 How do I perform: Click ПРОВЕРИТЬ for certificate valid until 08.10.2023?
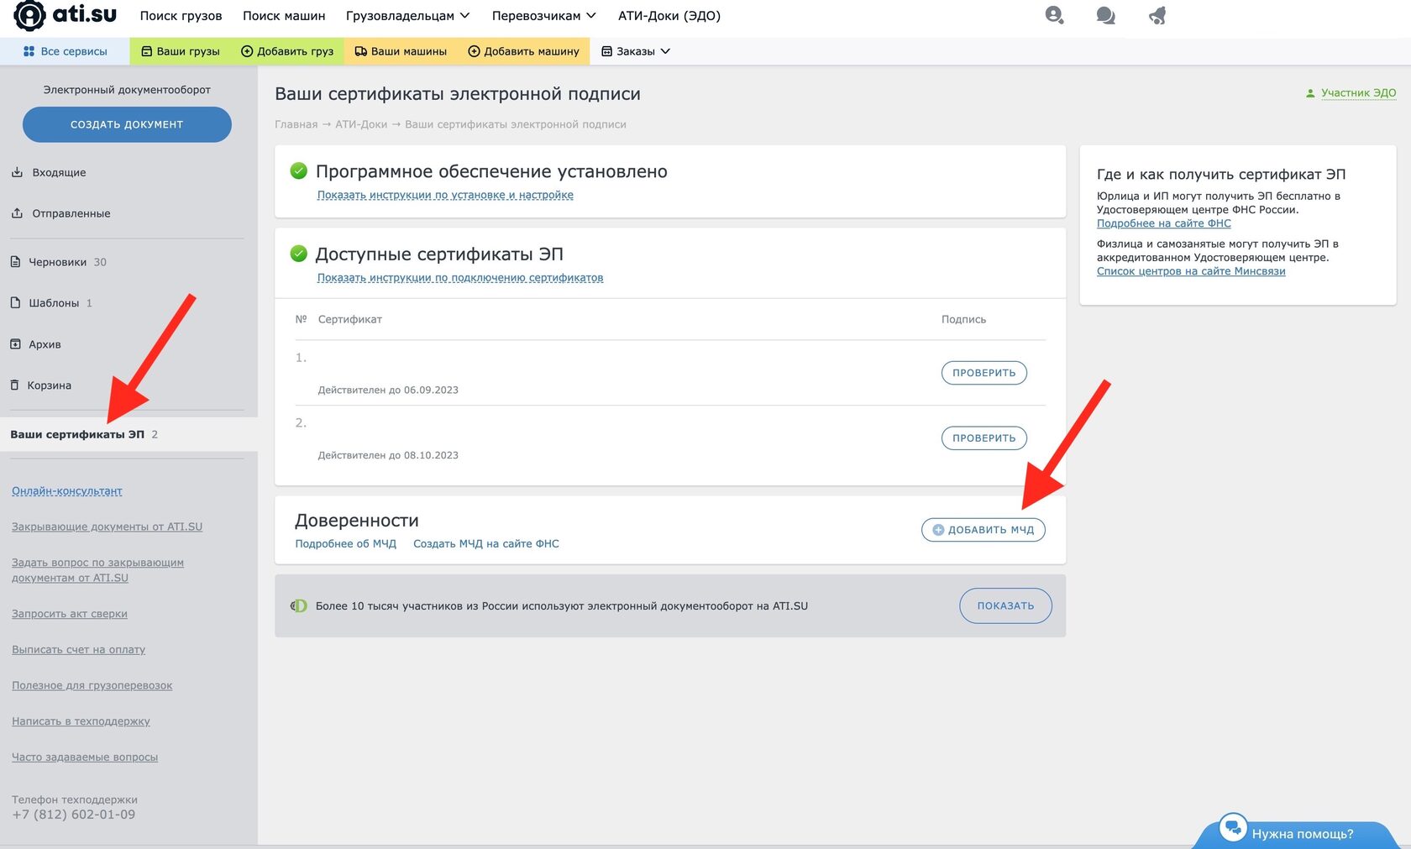click(984, 438)
